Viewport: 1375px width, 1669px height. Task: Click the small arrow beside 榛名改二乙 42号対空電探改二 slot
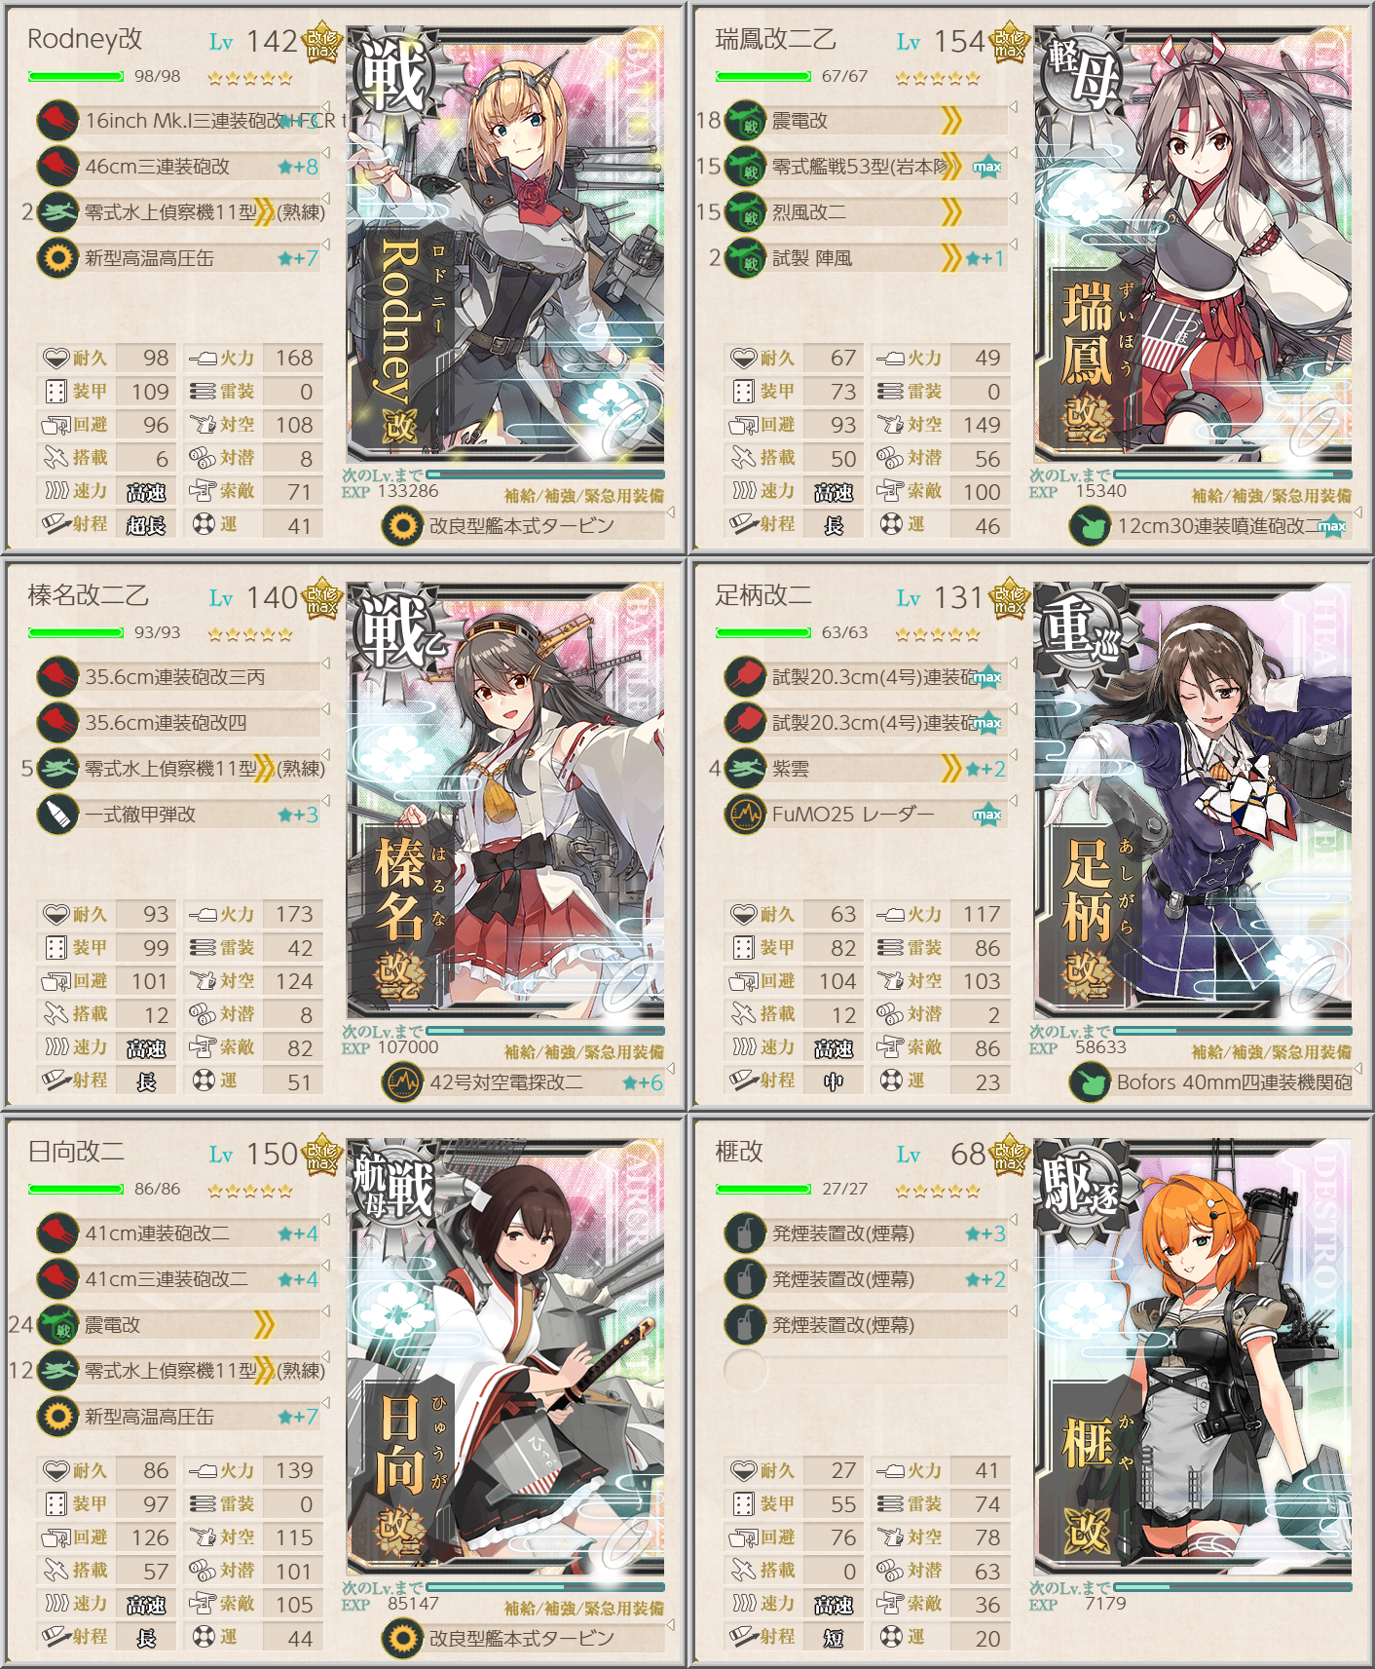(670, 1069)
